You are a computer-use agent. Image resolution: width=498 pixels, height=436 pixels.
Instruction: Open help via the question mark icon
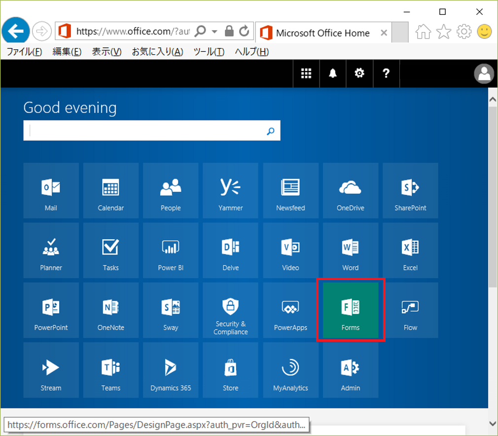[386, 73]
